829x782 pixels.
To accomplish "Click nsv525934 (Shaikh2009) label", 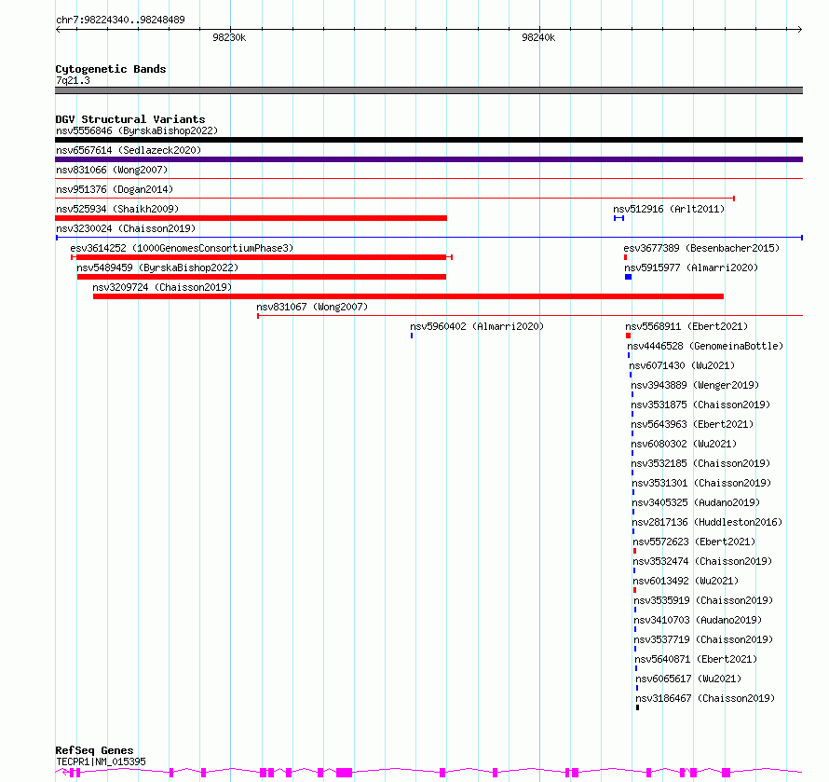I will [117, 209].
